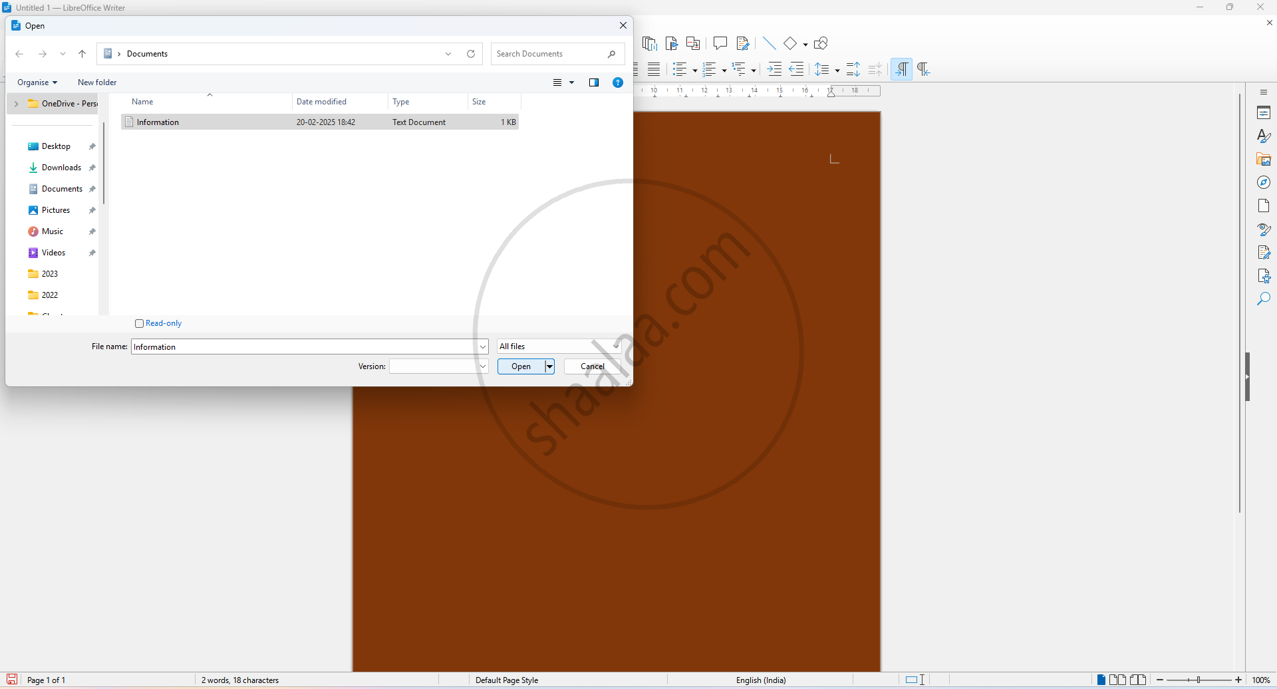
Task: Open the Gallery icon in sidebar
Action: [x=1264, y=160]
